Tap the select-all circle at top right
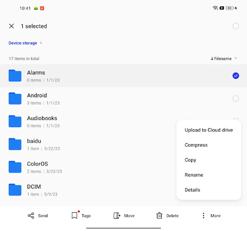247x231 pixels. 235,26
